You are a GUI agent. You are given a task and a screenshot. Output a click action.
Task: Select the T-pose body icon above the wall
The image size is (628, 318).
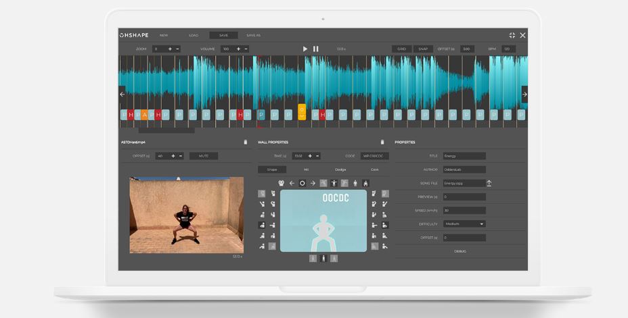click(334, 183)
